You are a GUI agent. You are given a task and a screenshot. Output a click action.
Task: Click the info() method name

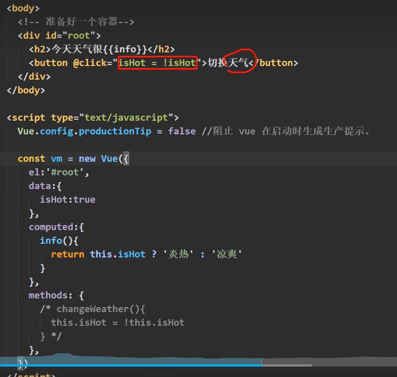pyautogui.click(x=51, y=241)
